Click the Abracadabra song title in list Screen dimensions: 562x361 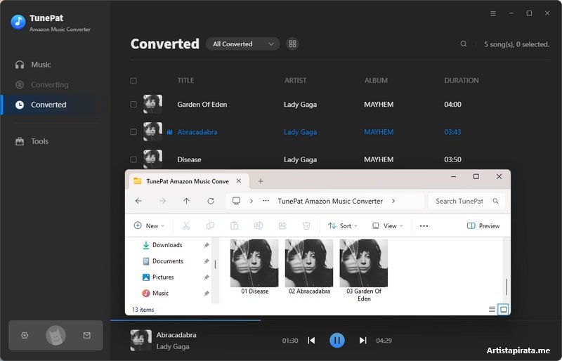197,132
